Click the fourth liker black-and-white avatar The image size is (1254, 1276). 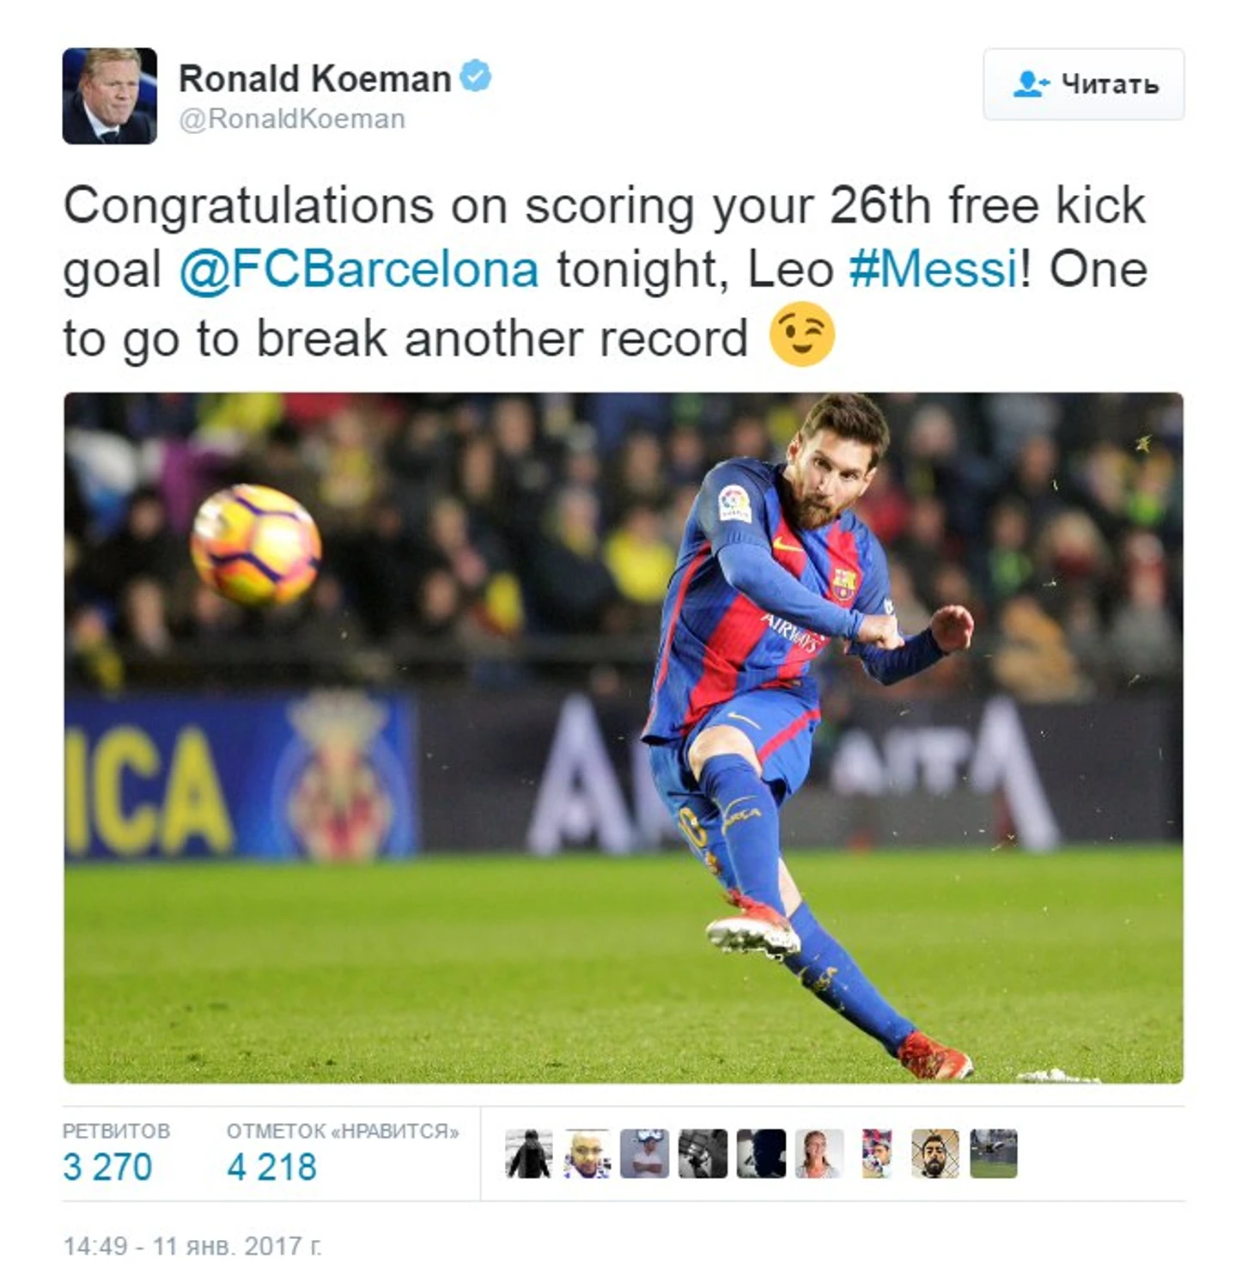tap(703, 1153)
